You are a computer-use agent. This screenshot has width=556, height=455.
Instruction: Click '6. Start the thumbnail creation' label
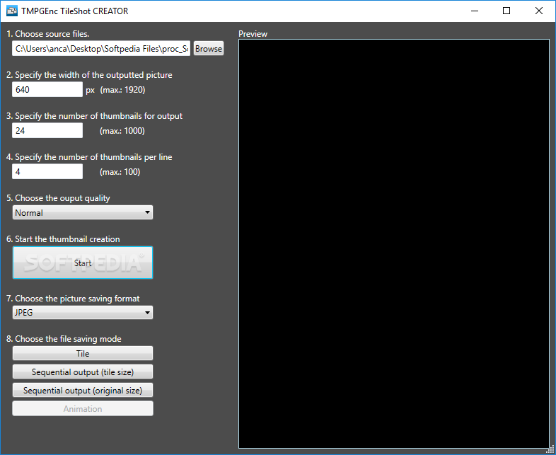click(63, 239)
